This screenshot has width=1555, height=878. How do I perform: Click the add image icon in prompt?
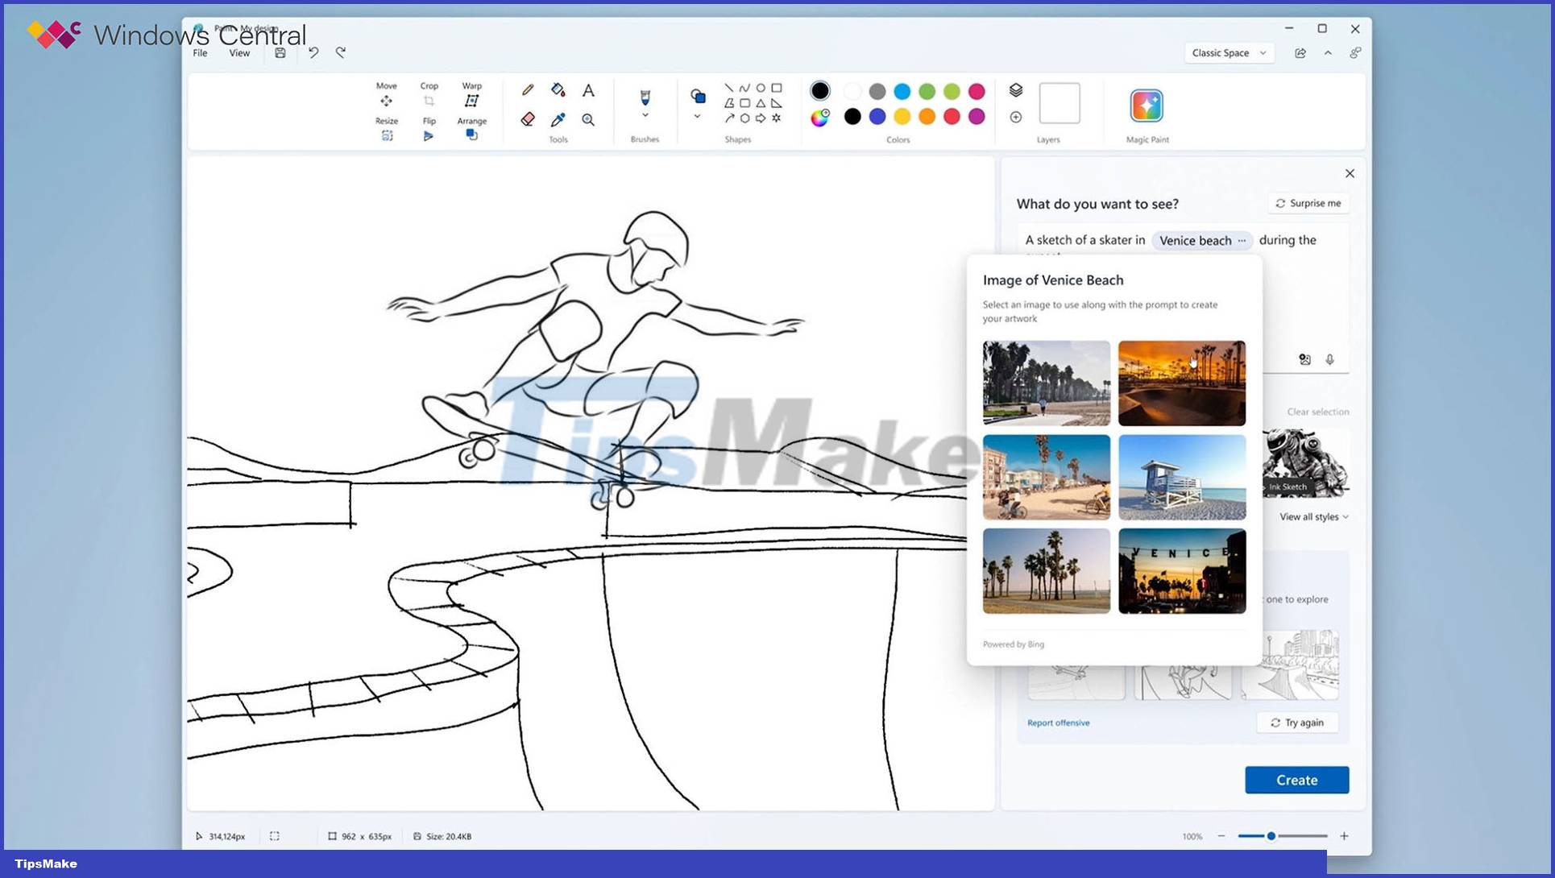tap(1304, 360)
